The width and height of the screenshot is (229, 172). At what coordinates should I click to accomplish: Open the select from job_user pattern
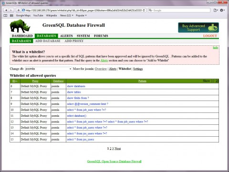pyautogui.click(x=86, y=110)
